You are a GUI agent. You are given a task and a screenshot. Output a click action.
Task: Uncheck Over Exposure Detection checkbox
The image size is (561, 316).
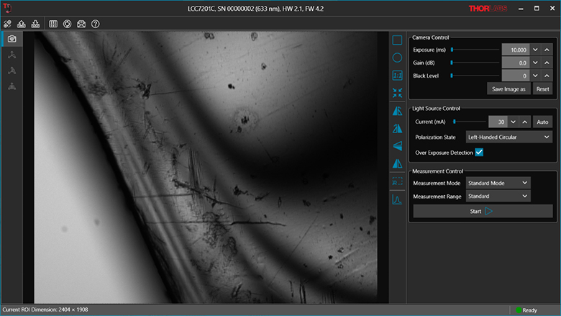(478, 152)
